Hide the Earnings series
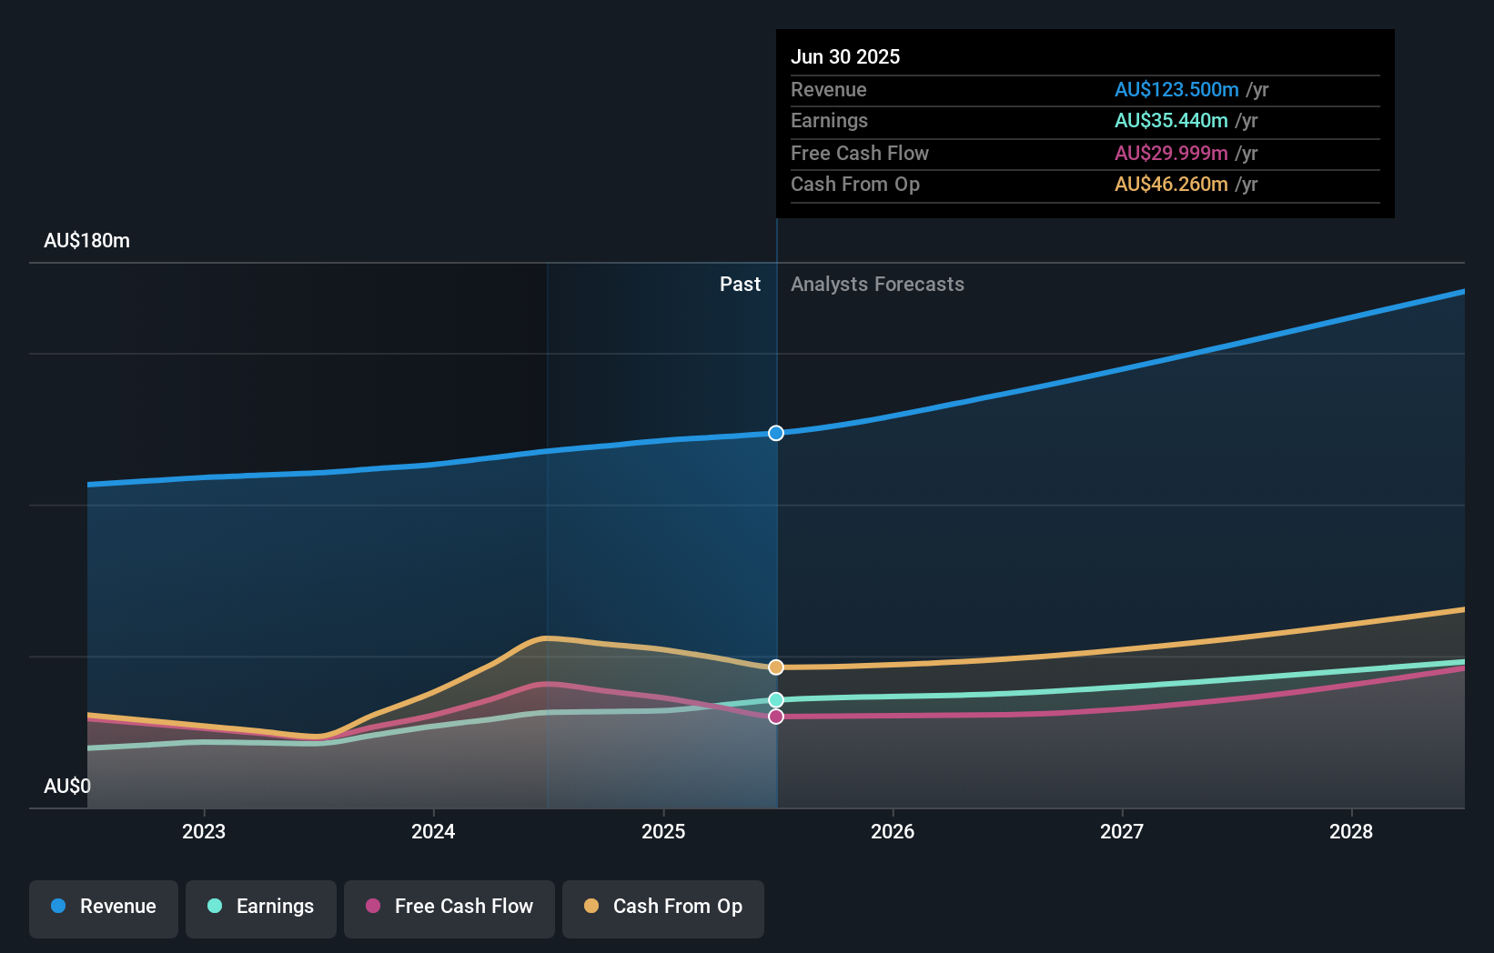 pos(261,908)
